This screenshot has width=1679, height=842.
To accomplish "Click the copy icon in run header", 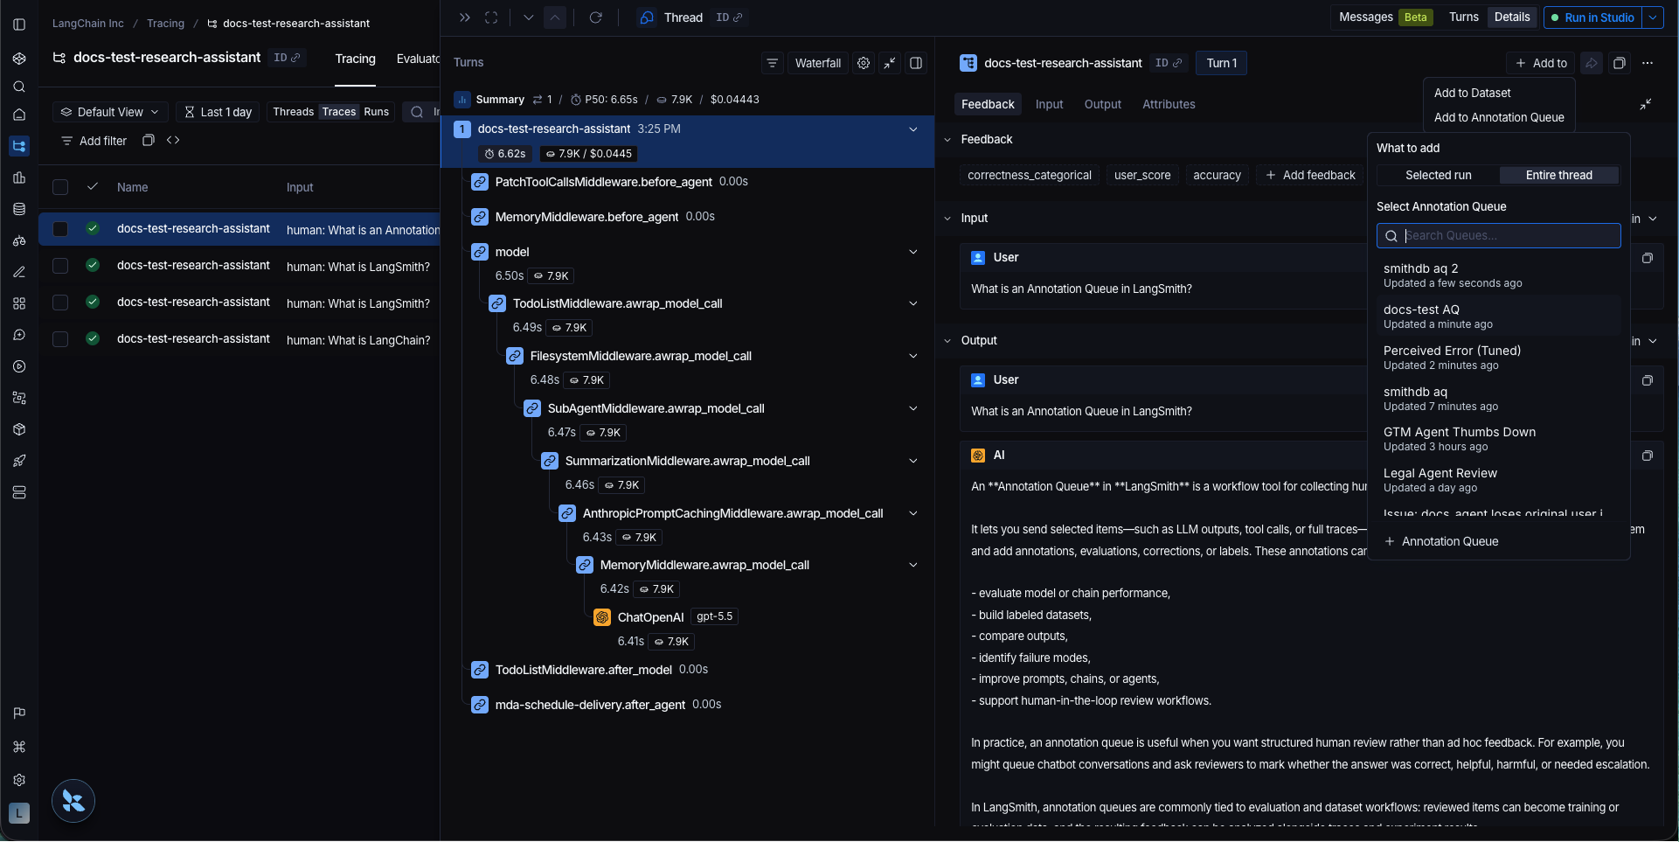I will tap(1620, 63).
